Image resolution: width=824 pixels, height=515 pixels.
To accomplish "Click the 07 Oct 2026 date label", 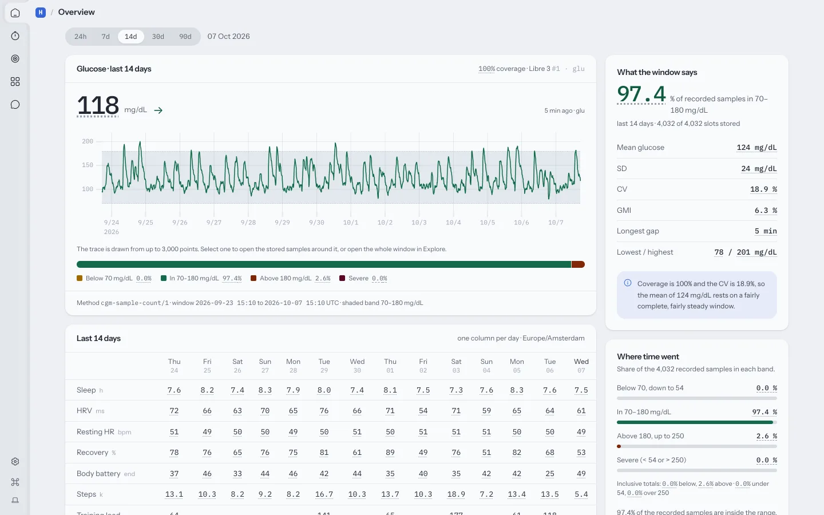I will pos(229,37).
